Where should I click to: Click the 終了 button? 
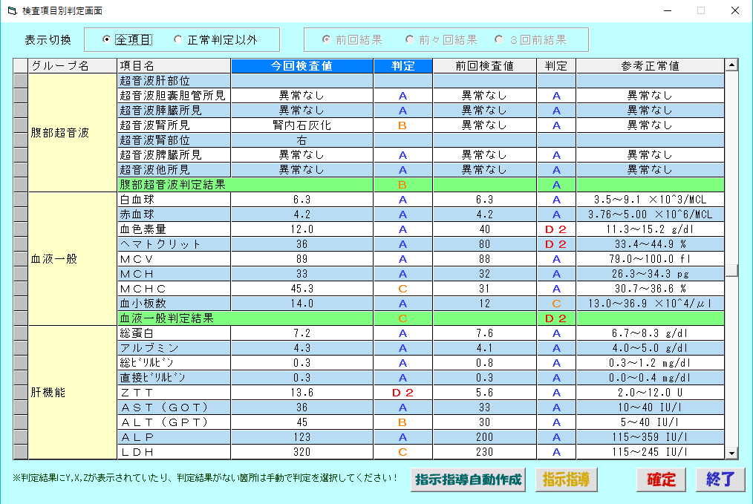click(x=720, y=480)
